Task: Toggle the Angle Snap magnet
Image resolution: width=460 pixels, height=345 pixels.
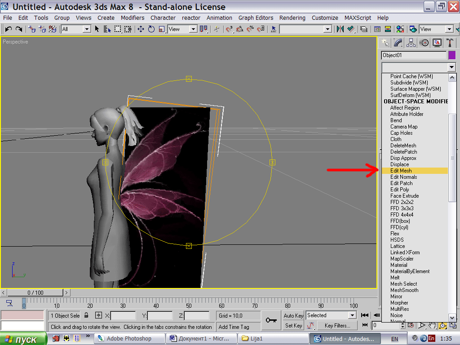Action: [x=240, y=29]
